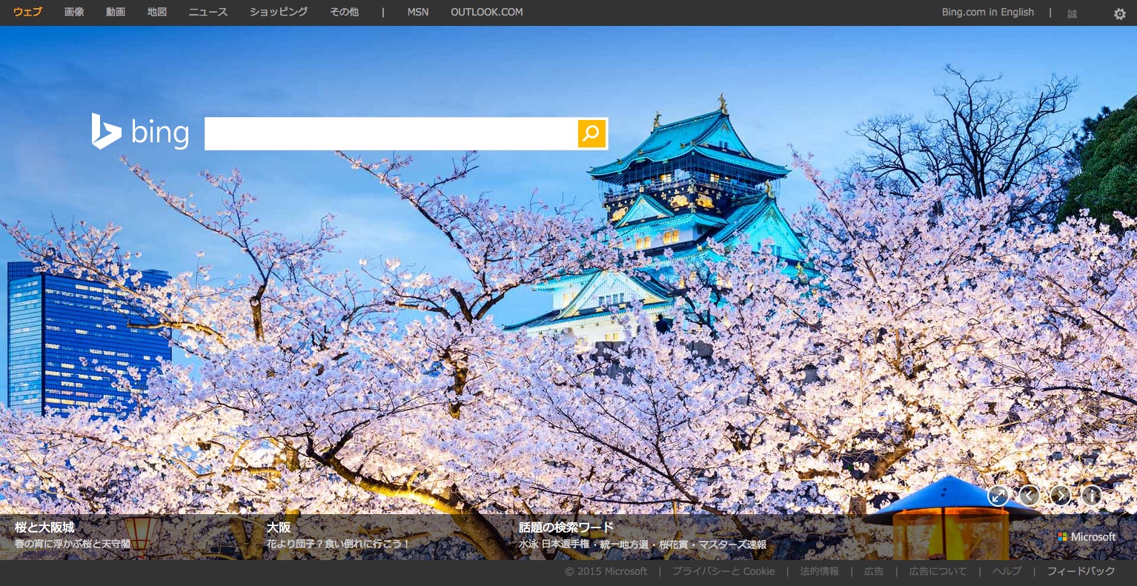Viewport: 1137px width, 586px height.
Task: Go to the next background image
Action: point(1060,496)
